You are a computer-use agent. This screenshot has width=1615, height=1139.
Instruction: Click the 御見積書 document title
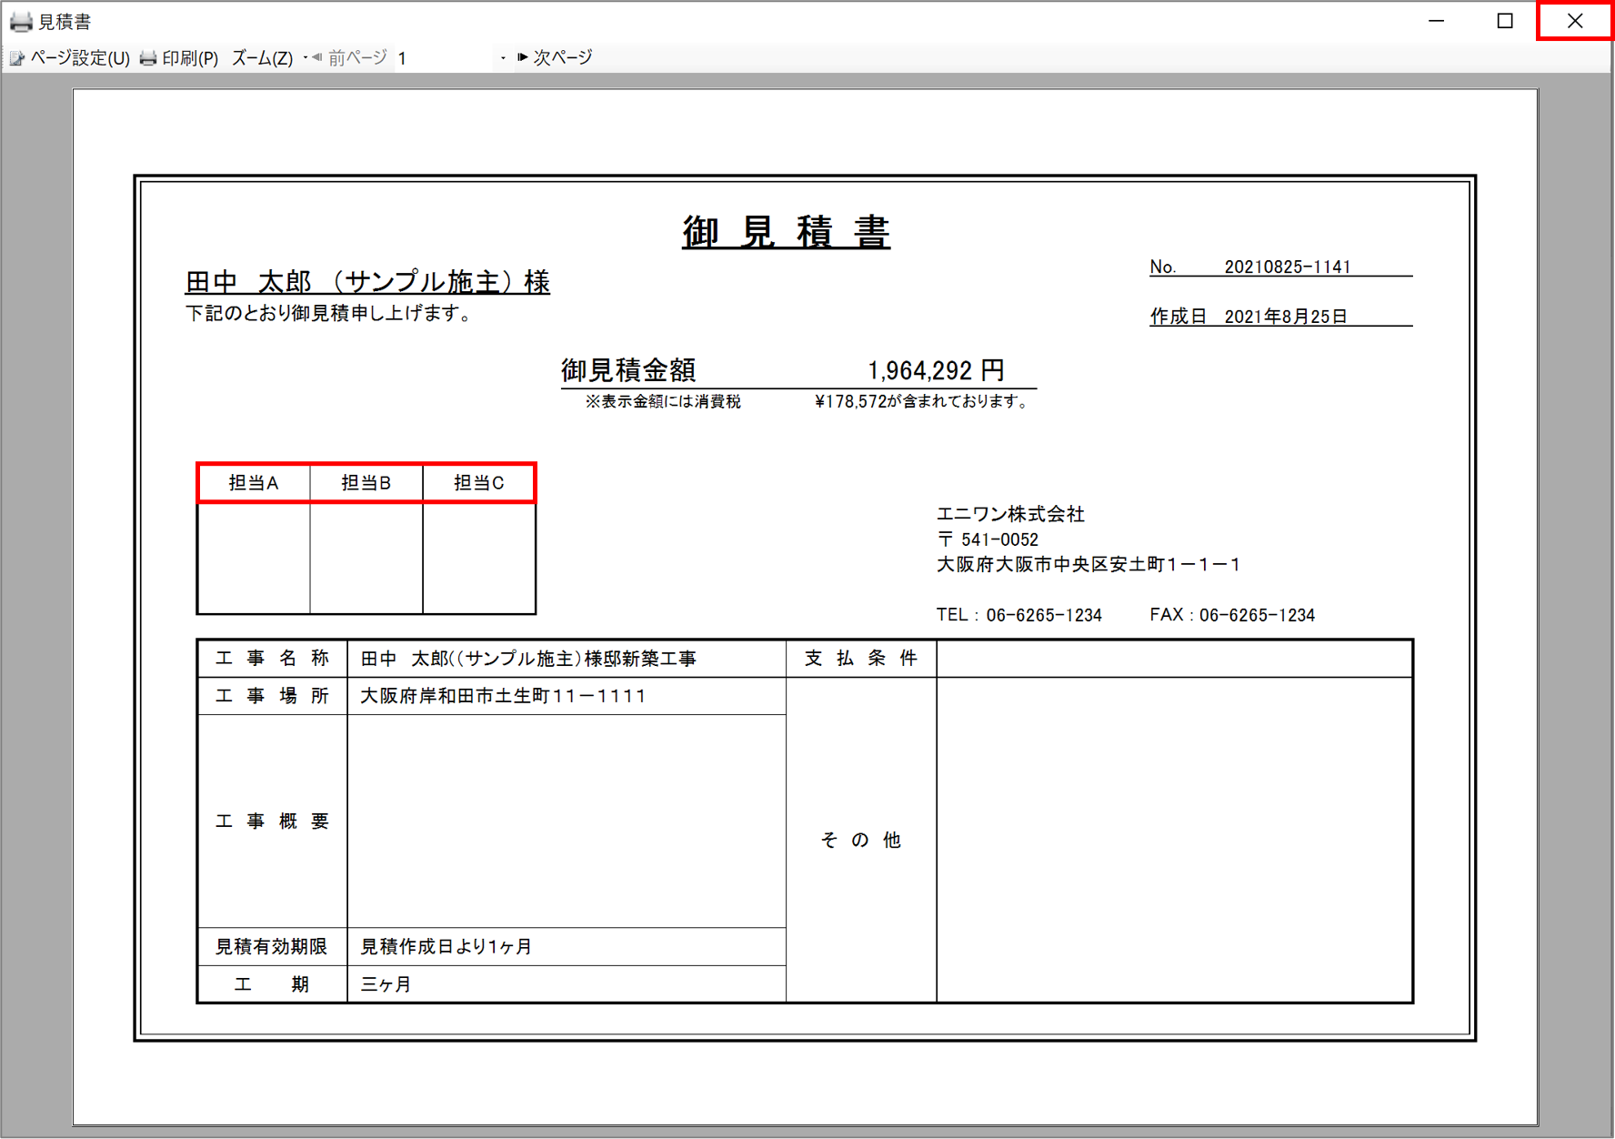(787, 232)
